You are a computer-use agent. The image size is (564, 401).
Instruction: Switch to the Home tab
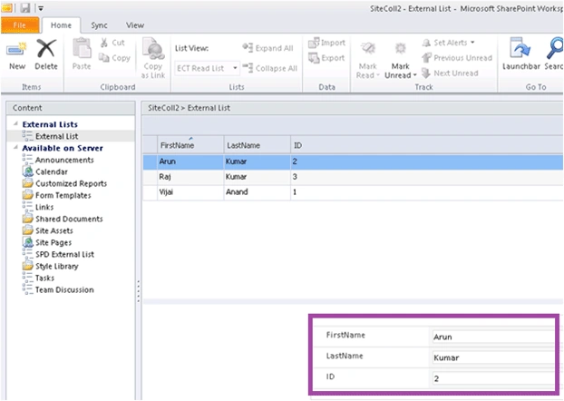[x=61, y=25]
